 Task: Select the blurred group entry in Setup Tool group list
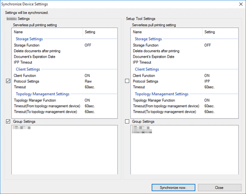142,129
